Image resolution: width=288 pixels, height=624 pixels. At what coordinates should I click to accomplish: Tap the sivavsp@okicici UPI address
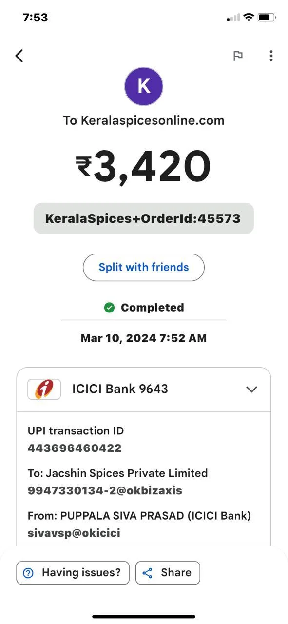pos(74,533)
